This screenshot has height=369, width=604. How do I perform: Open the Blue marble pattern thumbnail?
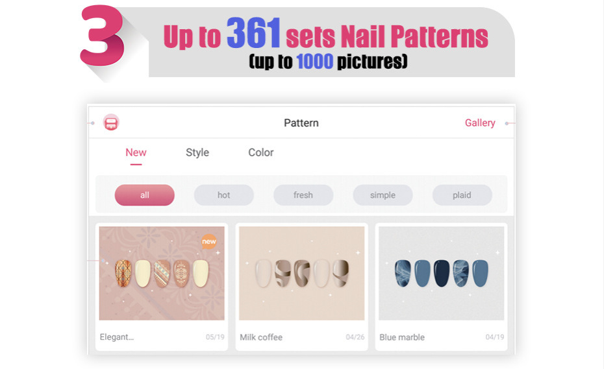[x=442, y=273]
